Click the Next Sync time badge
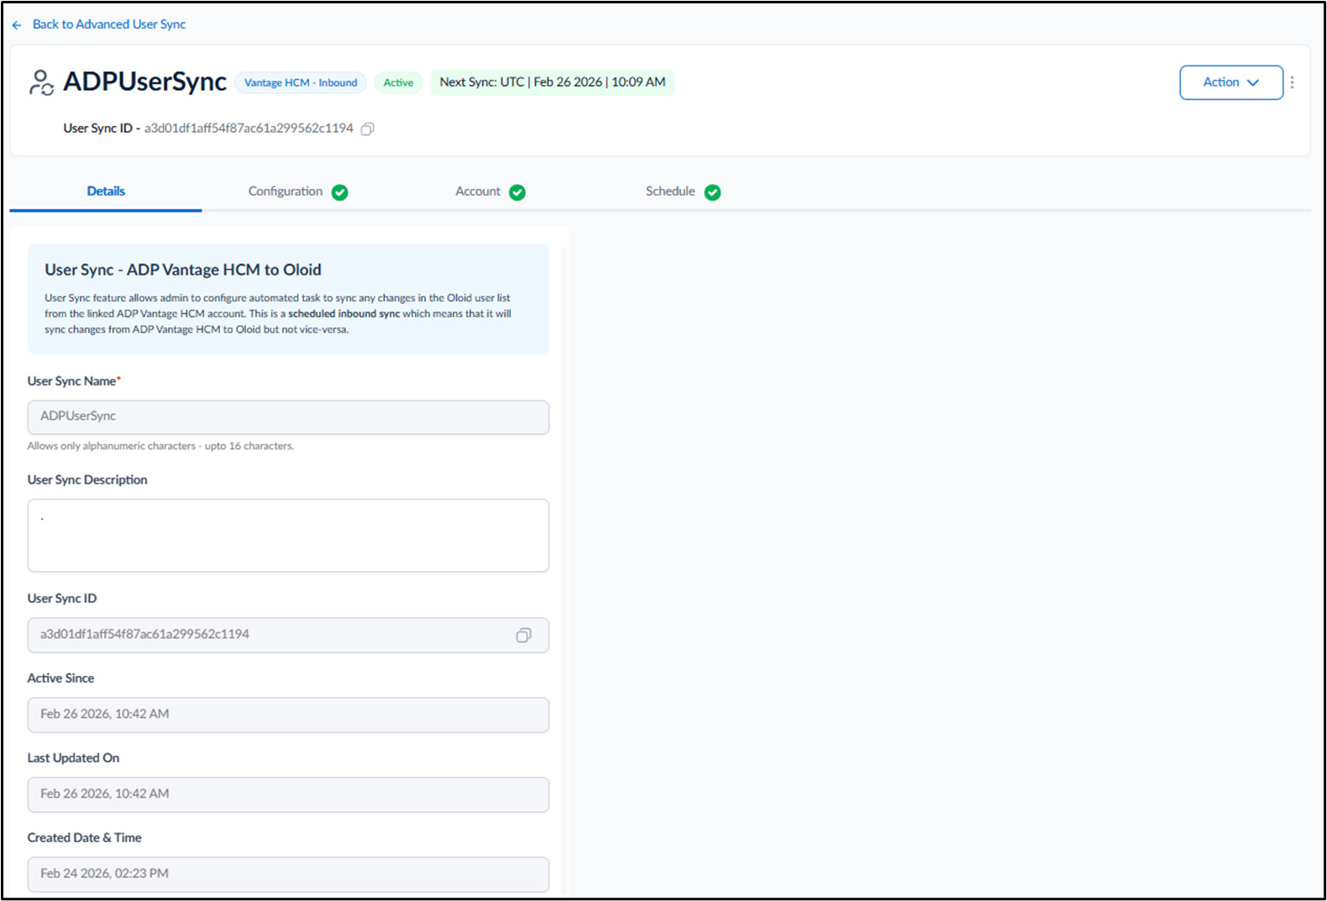The height and width of the screenshot is (901, 1327). (x=553, y=82)
